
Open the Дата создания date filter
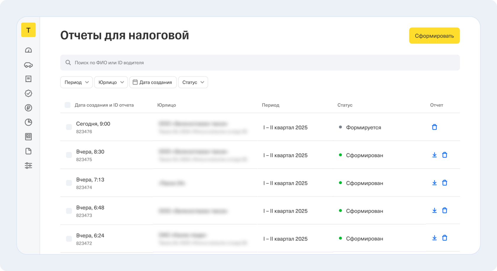tap(153, 82)
